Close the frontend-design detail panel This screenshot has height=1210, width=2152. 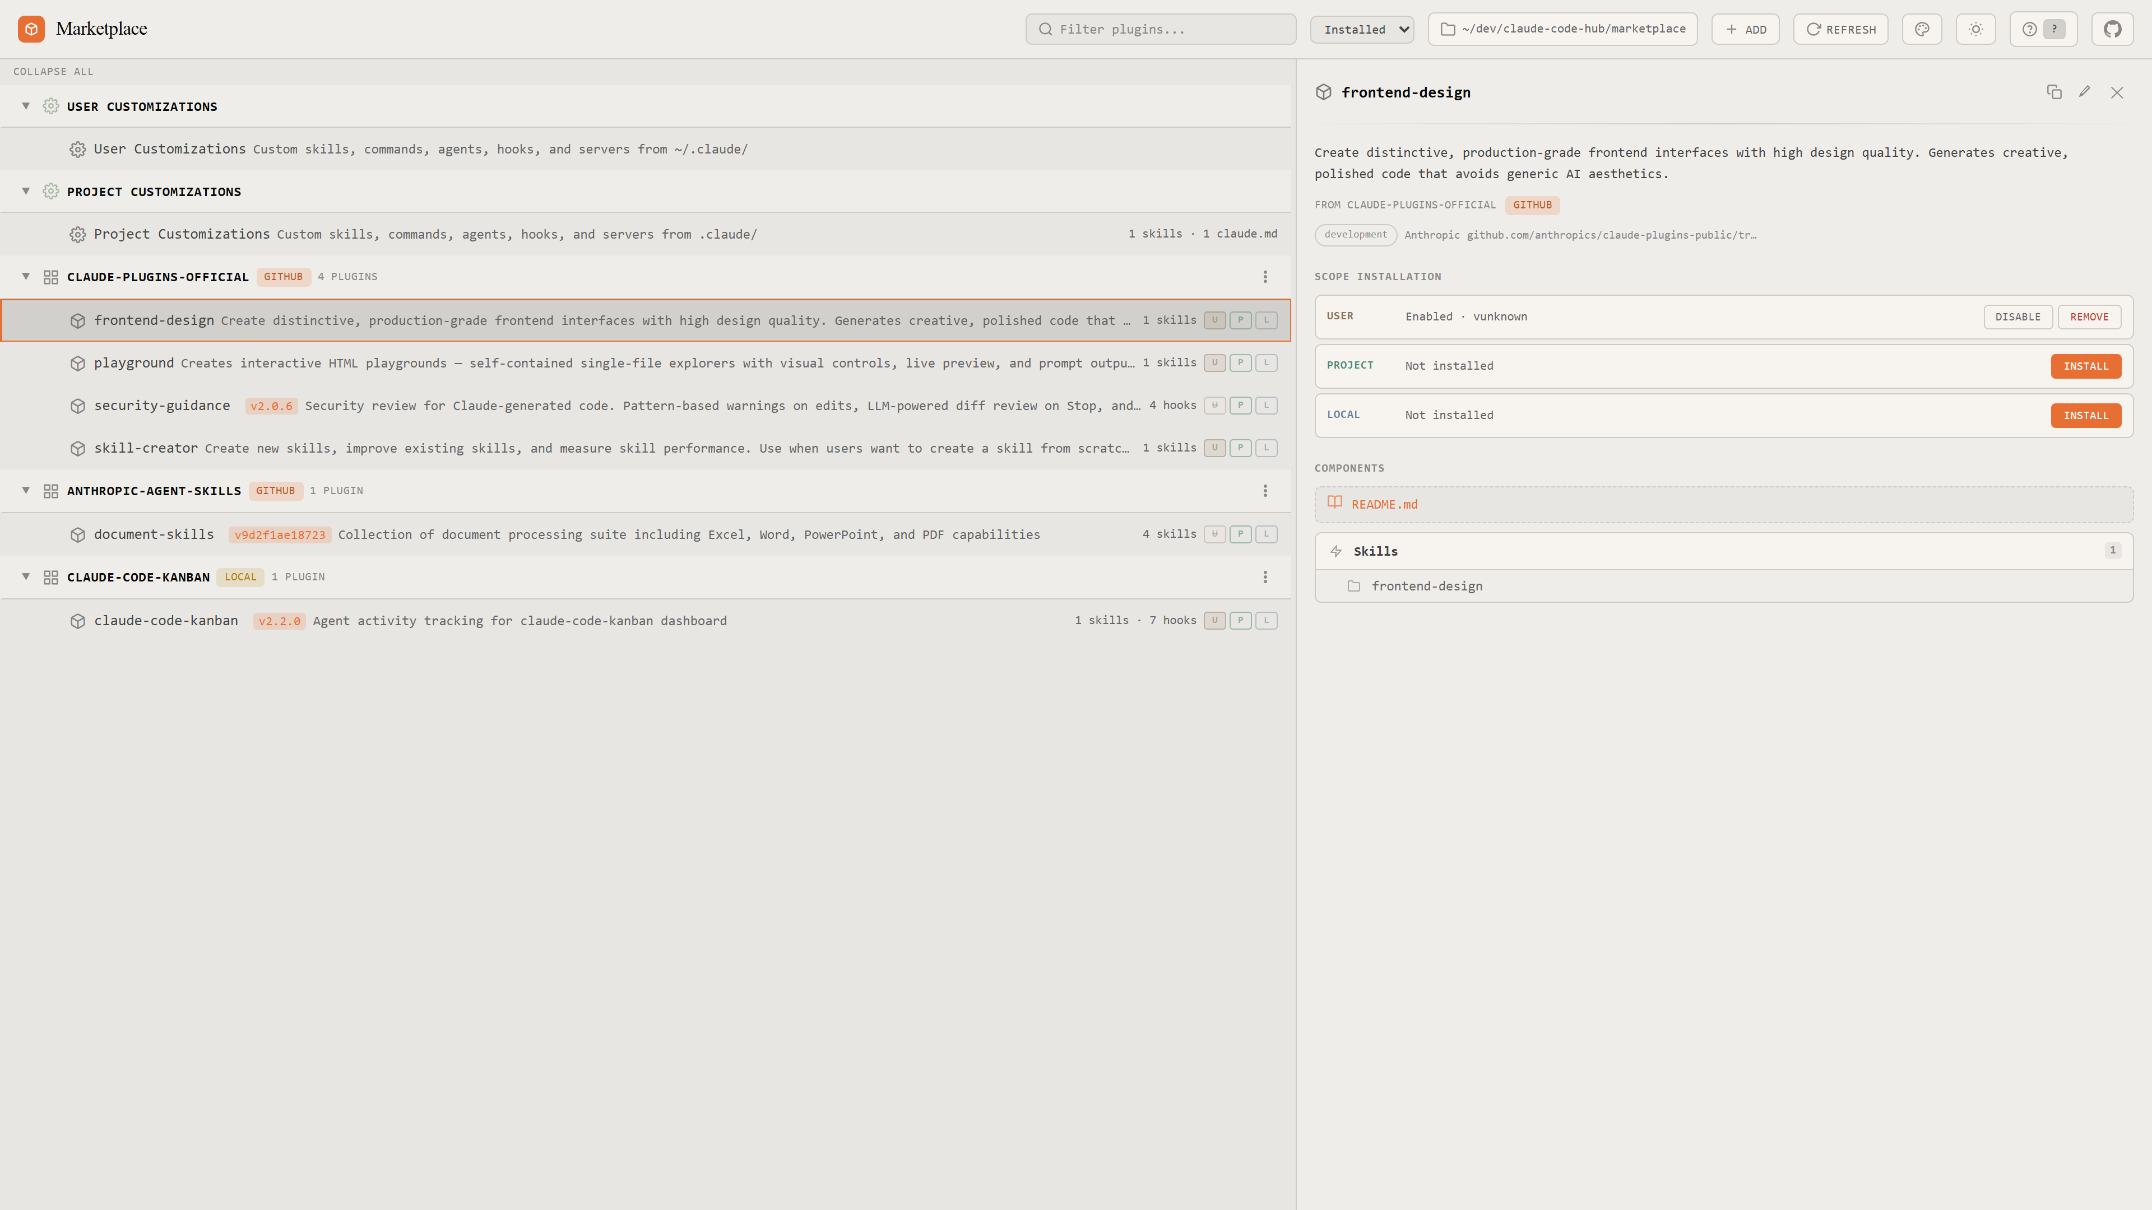tap(2117, 92)
